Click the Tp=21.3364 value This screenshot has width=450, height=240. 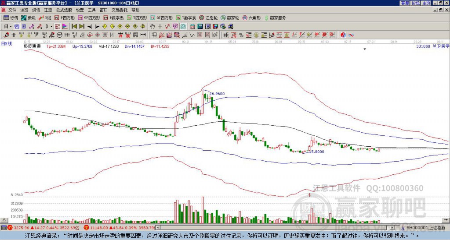pos(56,46)
